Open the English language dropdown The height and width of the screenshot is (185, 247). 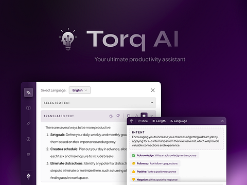[x=80, y=90]
